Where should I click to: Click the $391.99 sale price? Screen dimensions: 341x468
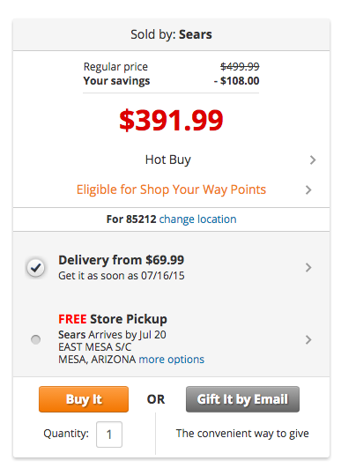click(x=171, y=120)
